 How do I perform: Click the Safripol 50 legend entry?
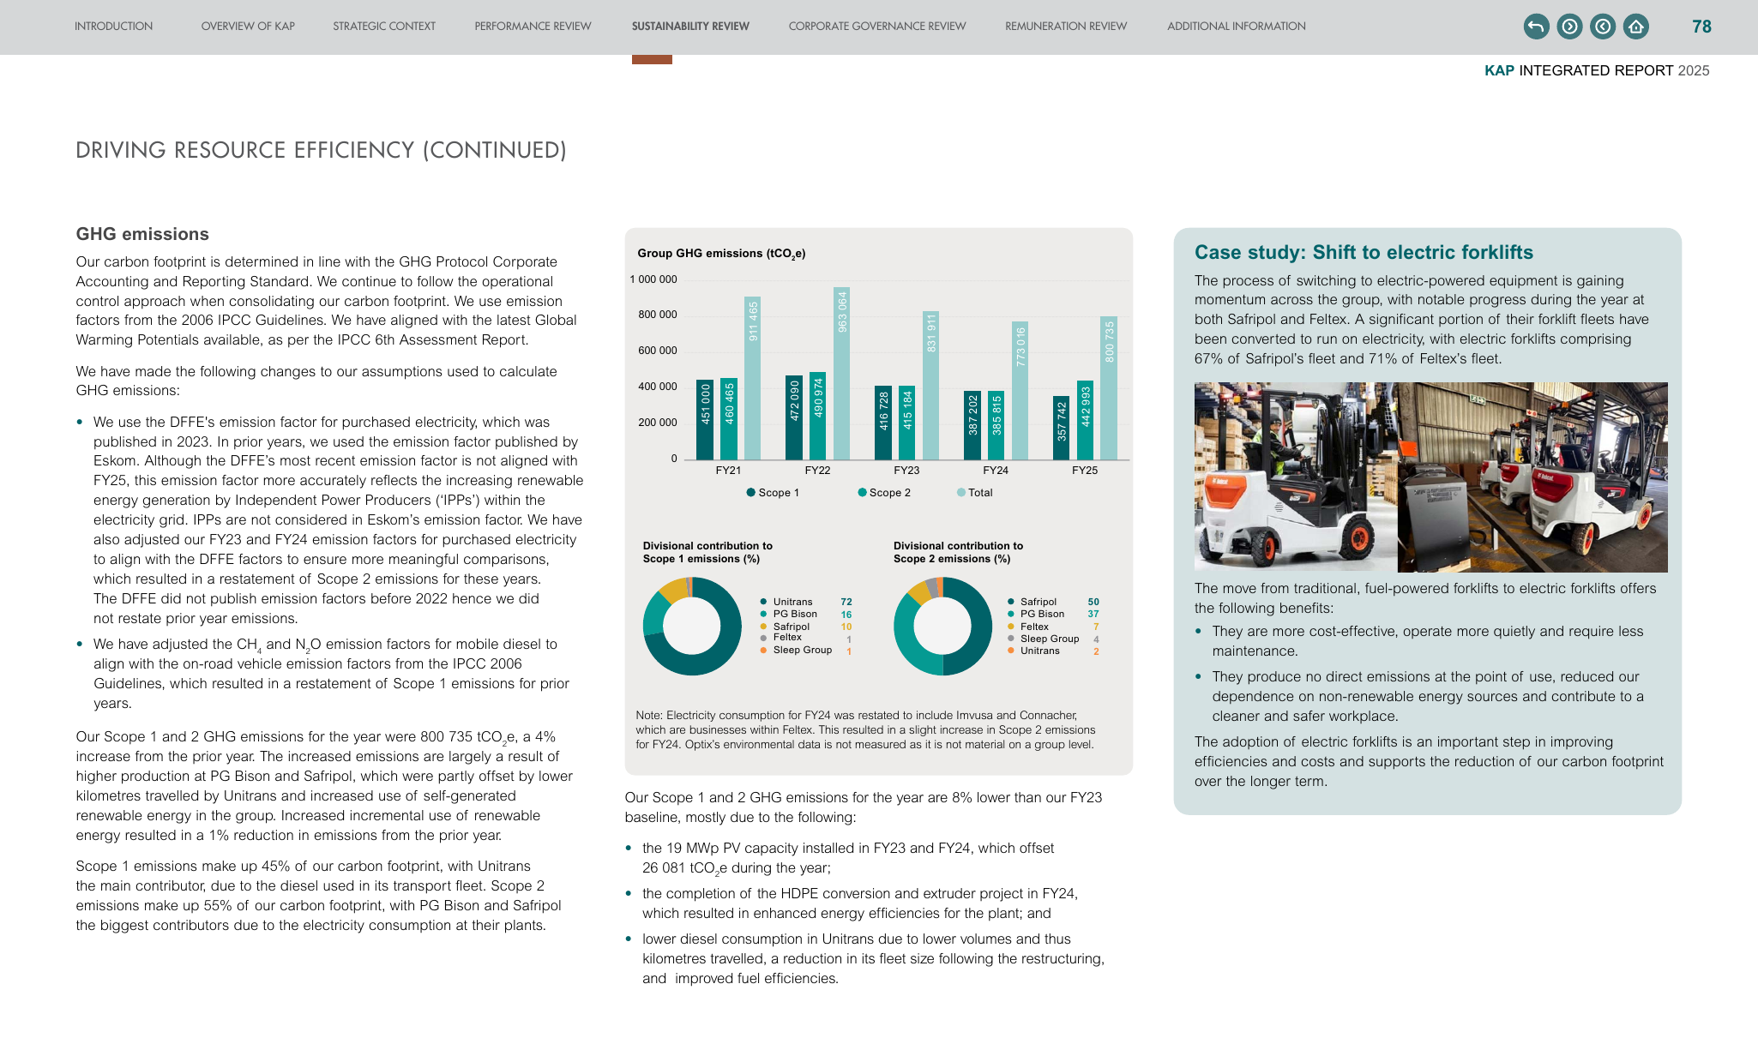1054,602
